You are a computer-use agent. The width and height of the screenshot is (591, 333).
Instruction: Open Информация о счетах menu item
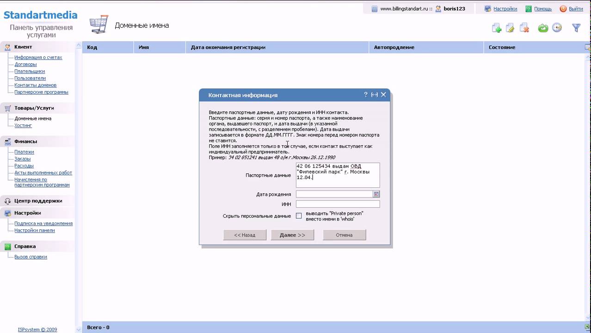pos(38,57)
